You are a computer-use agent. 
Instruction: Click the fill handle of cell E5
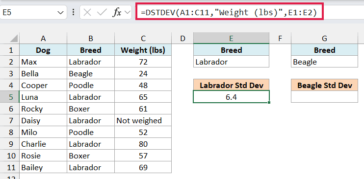click(269, 102)
